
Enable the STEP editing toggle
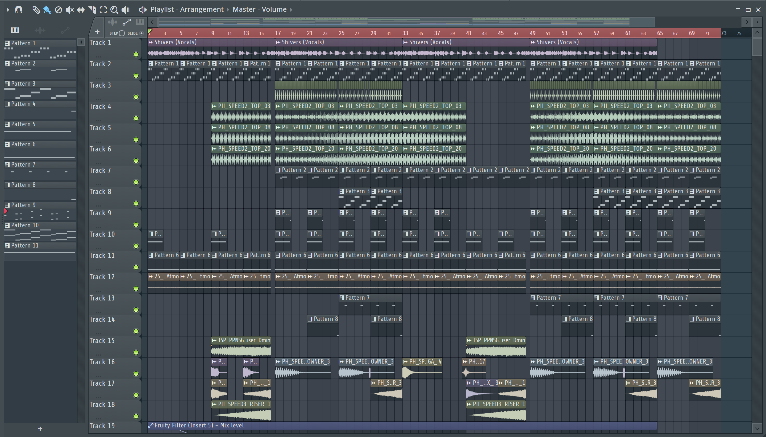point(122,33)
